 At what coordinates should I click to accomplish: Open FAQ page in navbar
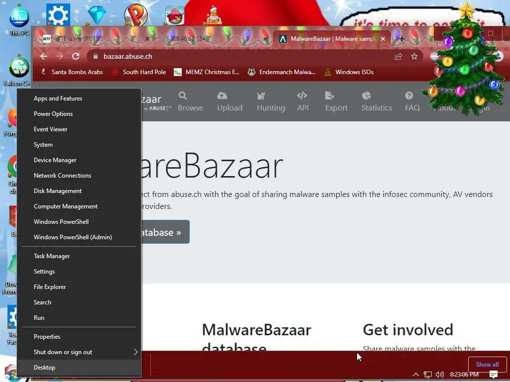pos(412,101)
